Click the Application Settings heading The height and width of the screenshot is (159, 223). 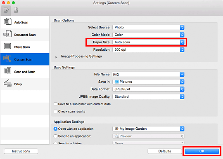[x=69, y=122]
